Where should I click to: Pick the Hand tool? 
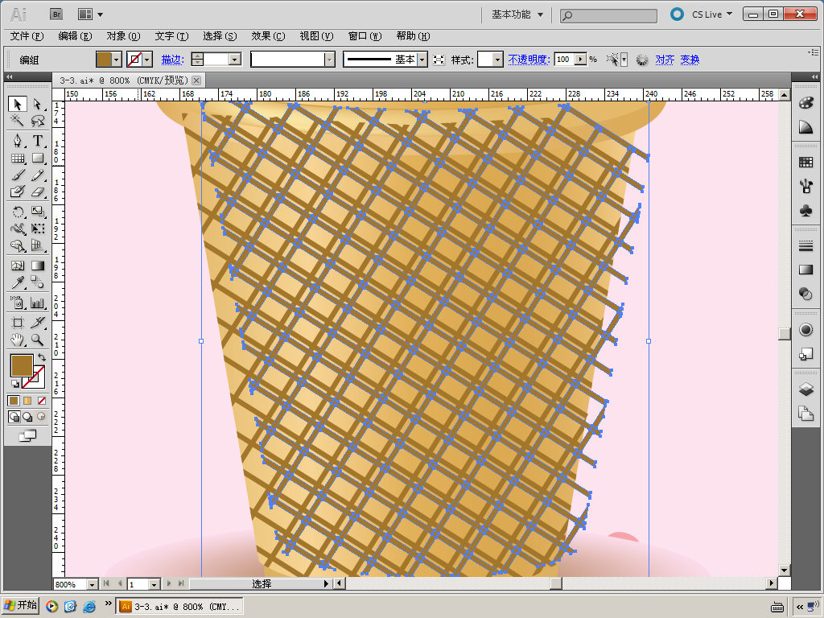pyautogui.click(x=18, y=340)
